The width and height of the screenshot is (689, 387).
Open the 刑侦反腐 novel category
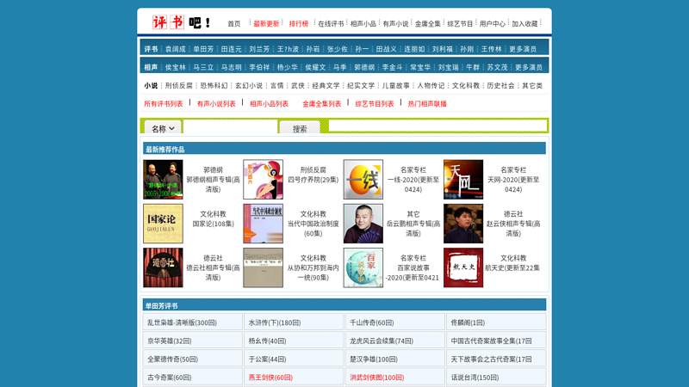[179, 85]
